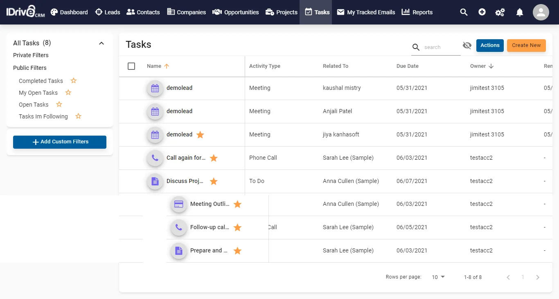Click calendar icon of kaushal mistry meeting

155,88
